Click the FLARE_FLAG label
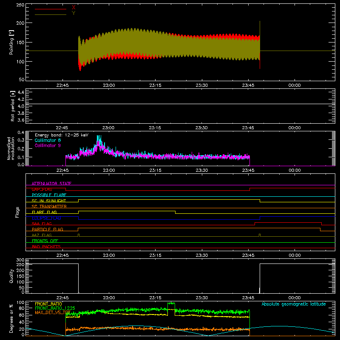The image size is (340, 340). pos(44,212)
